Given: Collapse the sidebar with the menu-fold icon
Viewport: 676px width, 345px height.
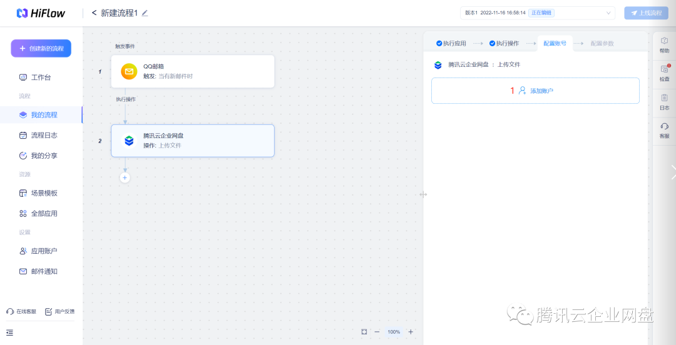Looking at the screenshot, I should click(x=10, y=332).
